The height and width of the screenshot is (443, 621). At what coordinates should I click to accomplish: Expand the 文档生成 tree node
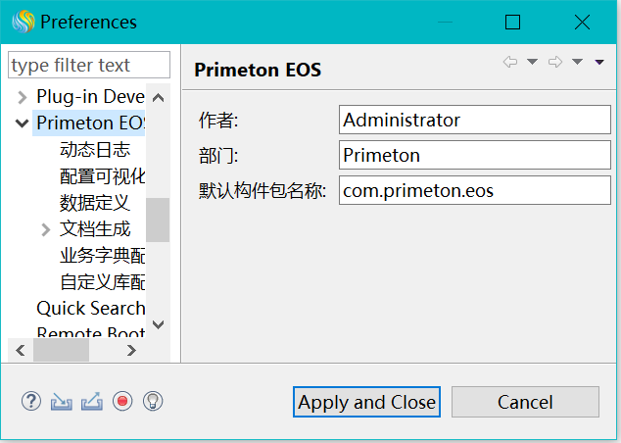(45, 230)
